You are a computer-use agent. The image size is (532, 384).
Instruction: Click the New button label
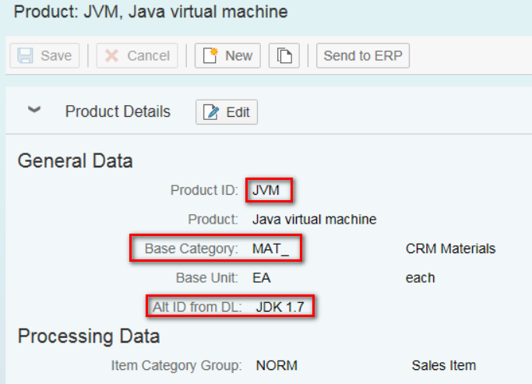tap(239, 55)
